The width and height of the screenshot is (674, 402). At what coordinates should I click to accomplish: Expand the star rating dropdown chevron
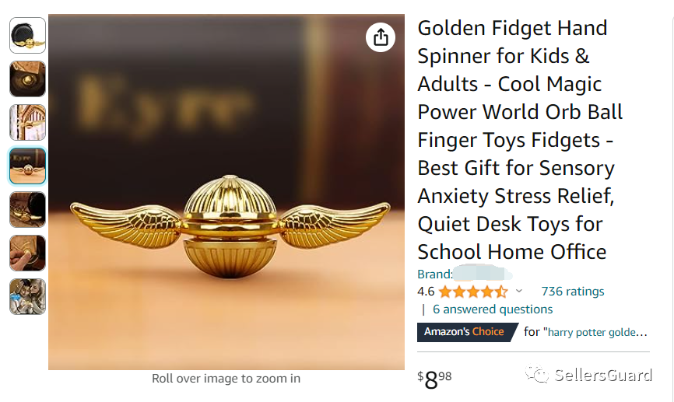(x=519, y=291)
